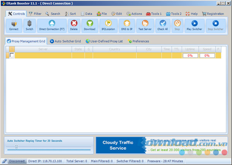The width and height of the screenshot is (232, 165).
Task: Click the Switch toolbar button
Action: [29, 26]
